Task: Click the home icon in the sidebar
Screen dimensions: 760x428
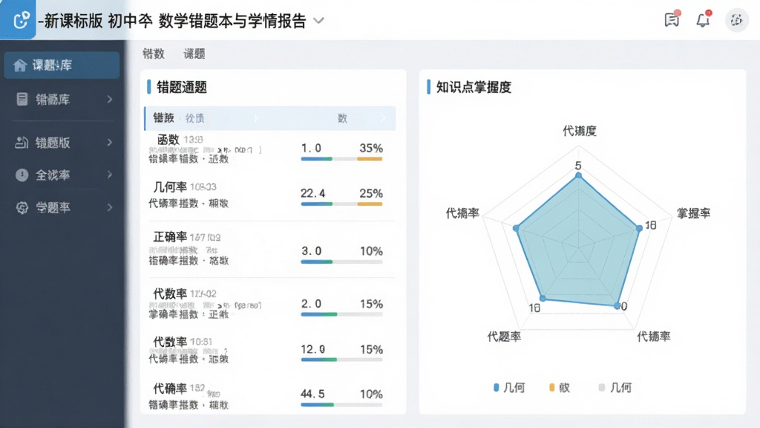Action: tap(19, 65)
